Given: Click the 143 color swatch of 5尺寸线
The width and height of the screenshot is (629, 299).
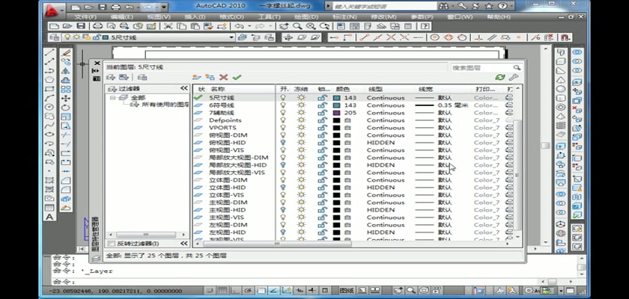Looking at the screenshot, I should pos(336,98).
